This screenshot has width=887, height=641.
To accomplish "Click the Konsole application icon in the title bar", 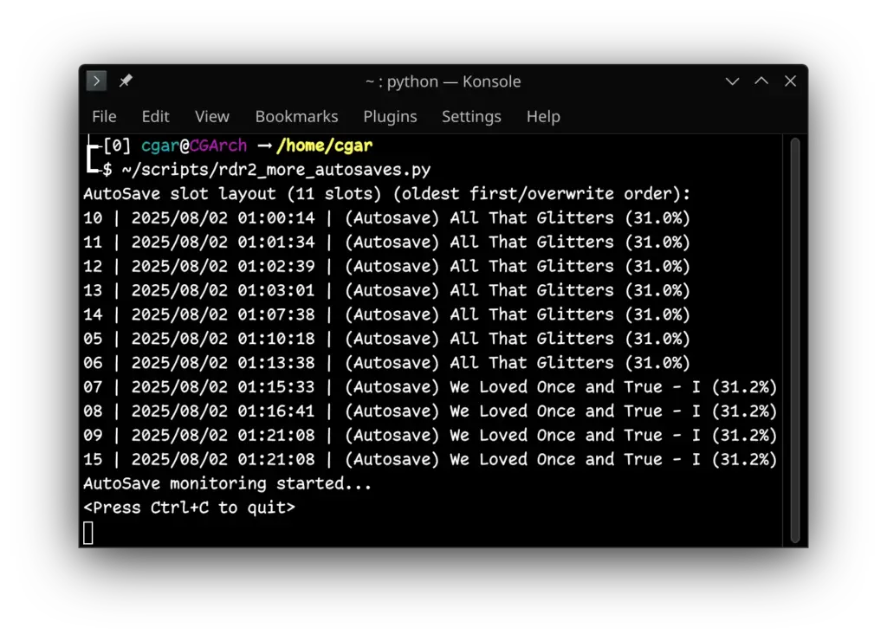I will pos(95,81).
